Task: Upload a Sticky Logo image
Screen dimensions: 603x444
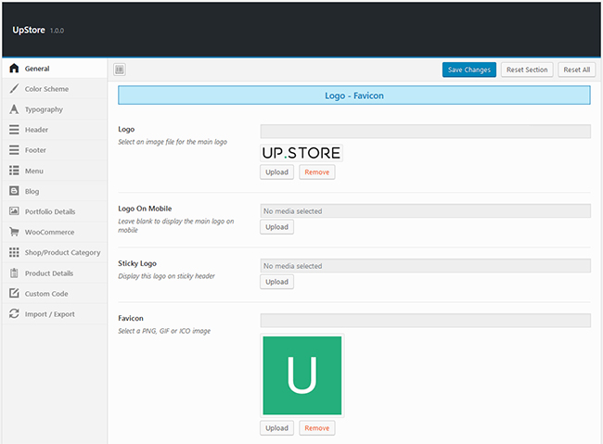Action: (x=276, y=282)
